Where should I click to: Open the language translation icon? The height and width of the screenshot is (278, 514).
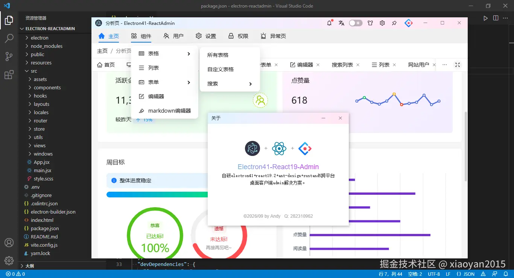(x=341, y=23)
